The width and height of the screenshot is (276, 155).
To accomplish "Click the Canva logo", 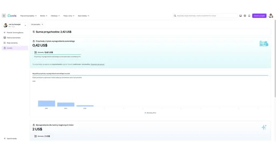I will 12,16.
